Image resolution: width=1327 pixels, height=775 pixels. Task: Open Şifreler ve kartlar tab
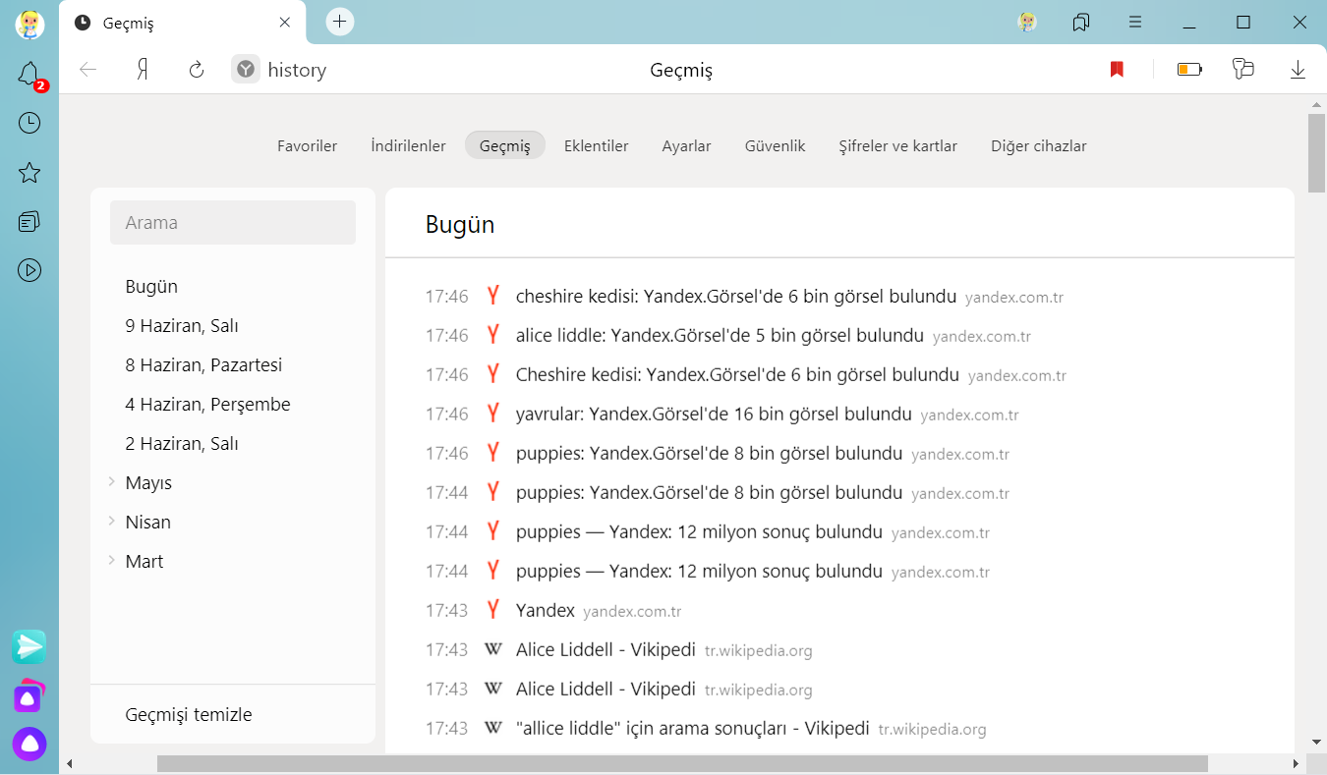tap(897, 145)
